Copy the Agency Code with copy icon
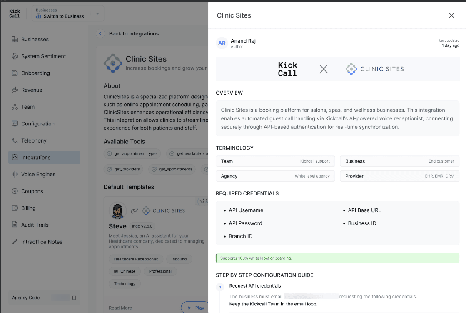Screen dimensions: 466x313 (x=74, y=298)
